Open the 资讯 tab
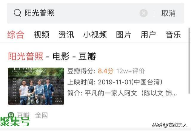The width and height of the screenshot is (191, 131). (66, 35)
